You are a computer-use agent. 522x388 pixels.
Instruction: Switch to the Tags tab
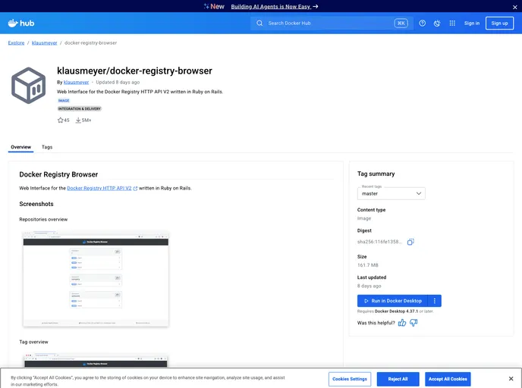tap(47, 147)
